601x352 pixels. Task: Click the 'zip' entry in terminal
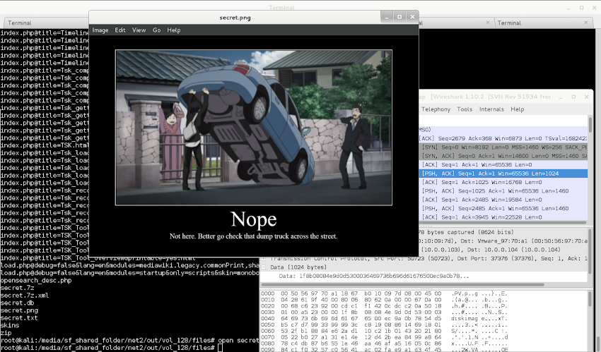6,333
